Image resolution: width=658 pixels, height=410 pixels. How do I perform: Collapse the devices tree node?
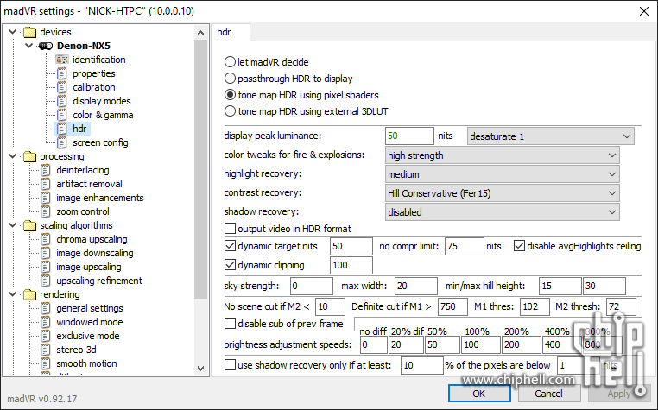(x=13, y=32)
